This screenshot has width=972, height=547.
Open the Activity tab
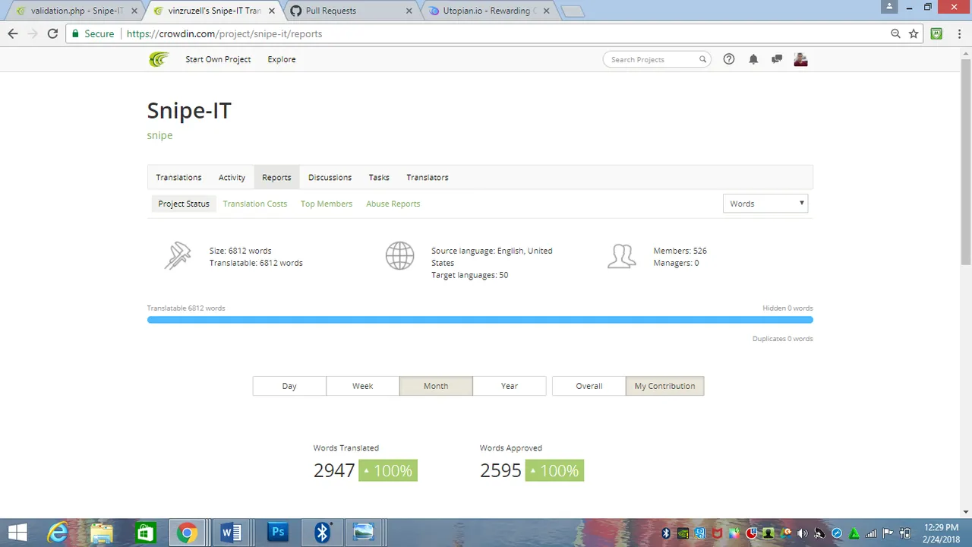point(232,177)
